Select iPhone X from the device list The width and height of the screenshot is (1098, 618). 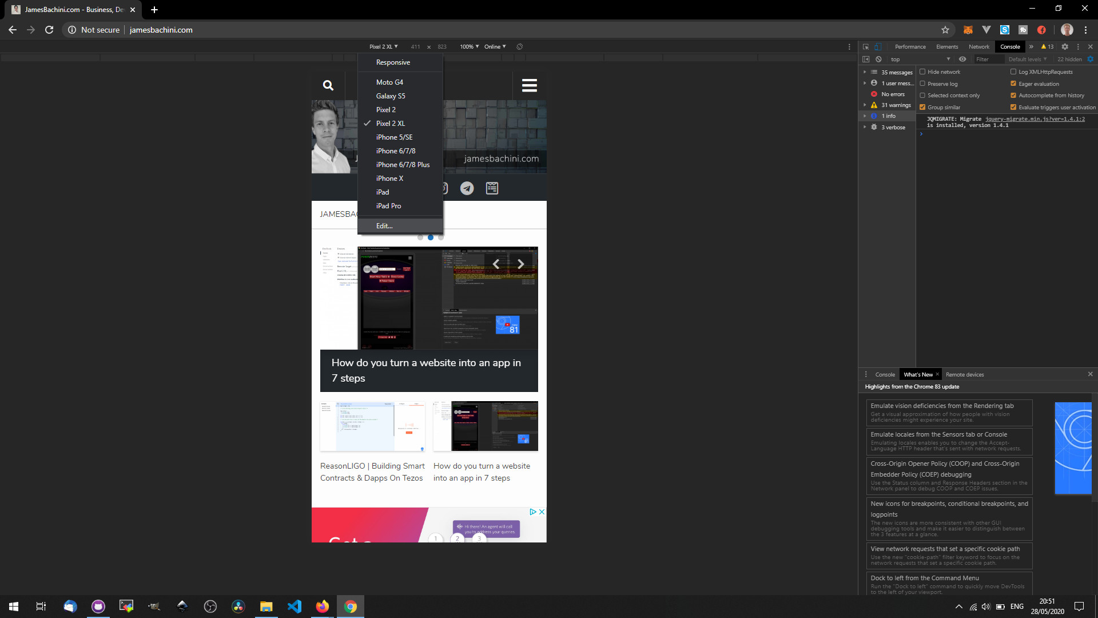click(389, 179)
